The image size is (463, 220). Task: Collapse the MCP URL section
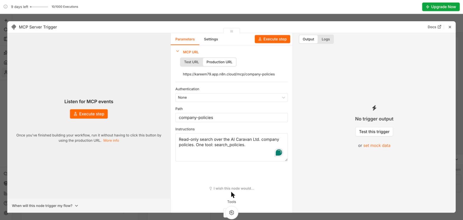tap(177, 51)
